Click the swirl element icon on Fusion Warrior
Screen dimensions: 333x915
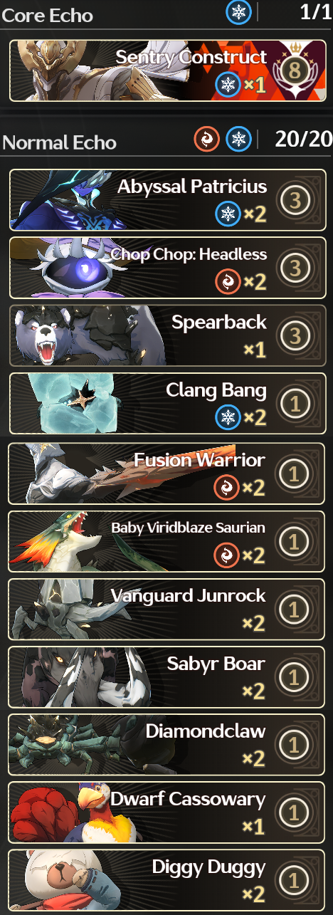(x=226, y=487)
